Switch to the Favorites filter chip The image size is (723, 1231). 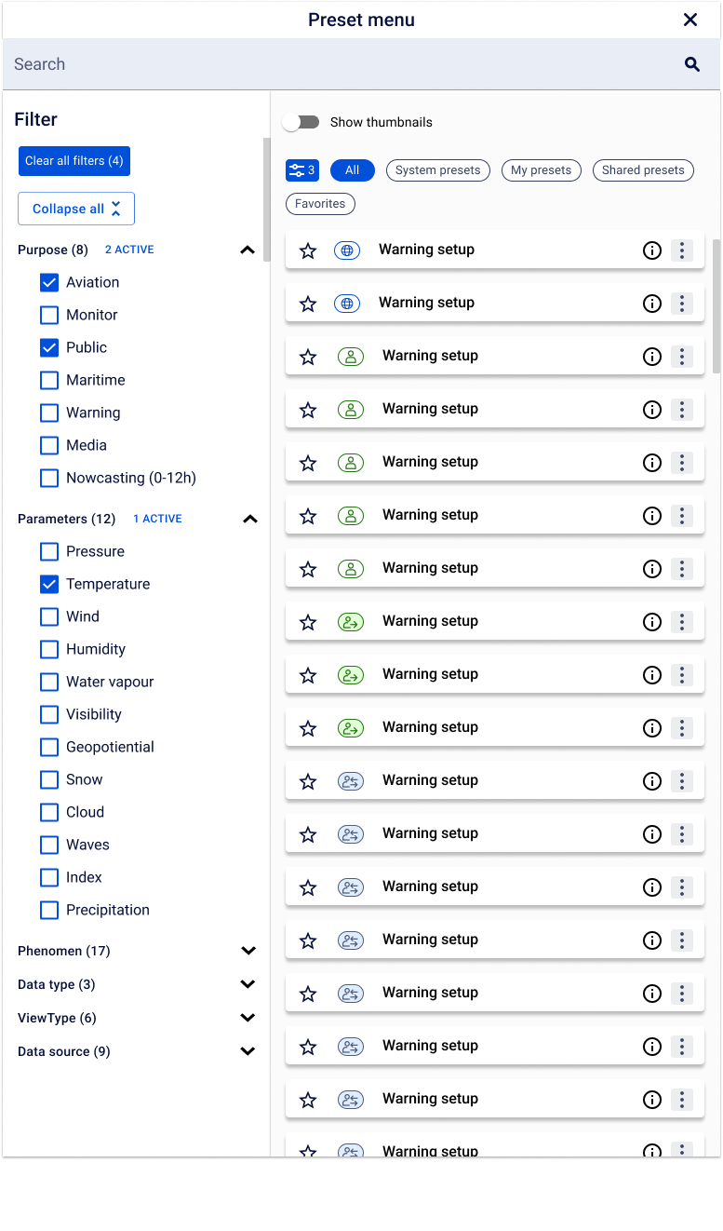coord(320,204)
